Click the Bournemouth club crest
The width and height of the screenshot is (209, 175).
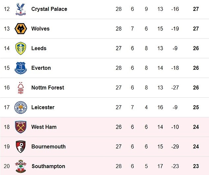21,147
